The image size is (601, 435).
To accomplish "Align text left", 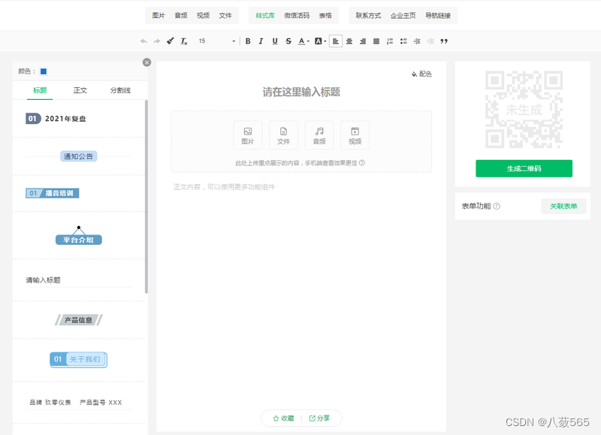I will [x=335, y=41].
